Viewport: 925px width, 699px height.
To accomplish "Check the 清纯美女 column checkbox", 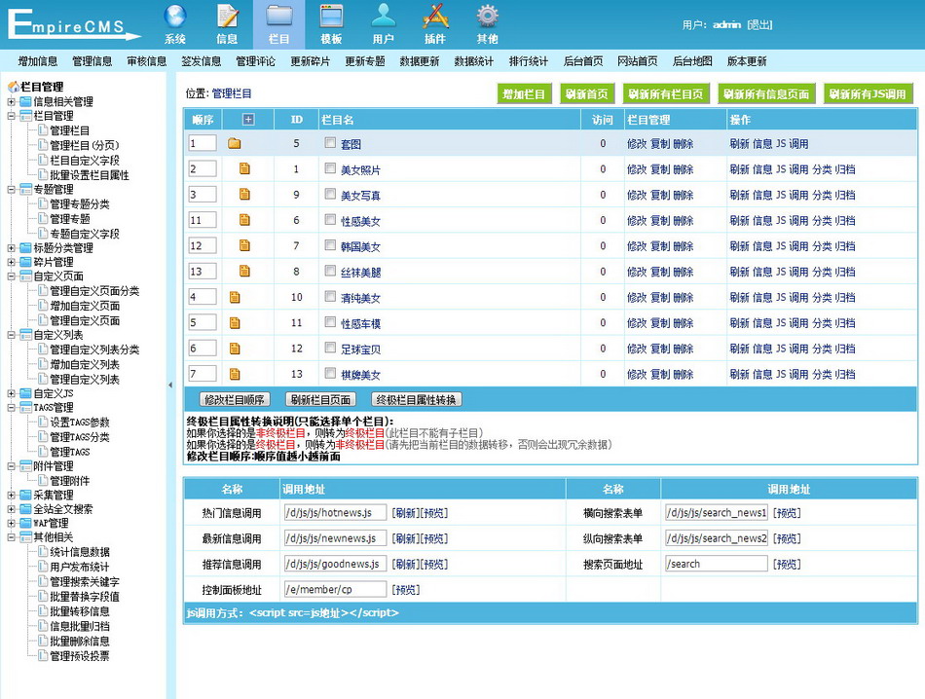I will coord(330,297).
